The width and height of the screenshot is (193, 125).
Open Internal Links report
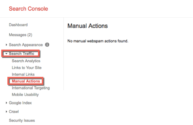(x=23, y=74)
